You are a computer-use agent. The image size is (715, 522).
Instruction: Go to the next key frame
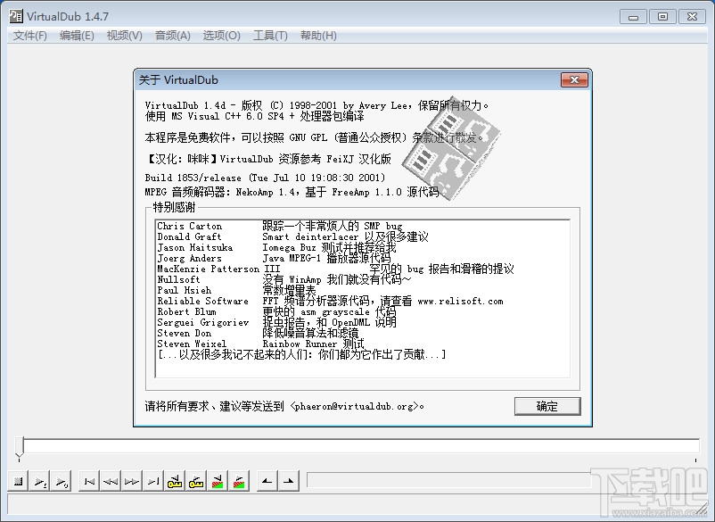196,481
